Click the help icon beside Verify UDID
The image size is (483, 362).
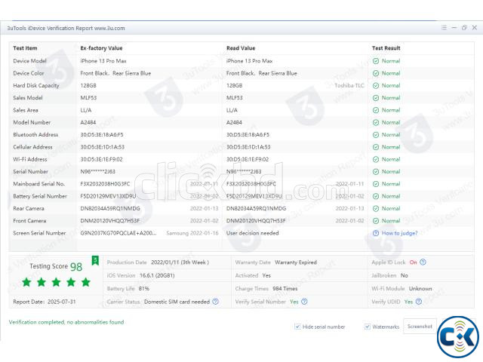click(419, 302)
